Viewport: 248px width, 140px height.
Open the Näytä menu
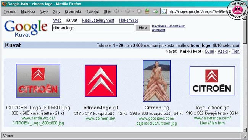point(44,11)
